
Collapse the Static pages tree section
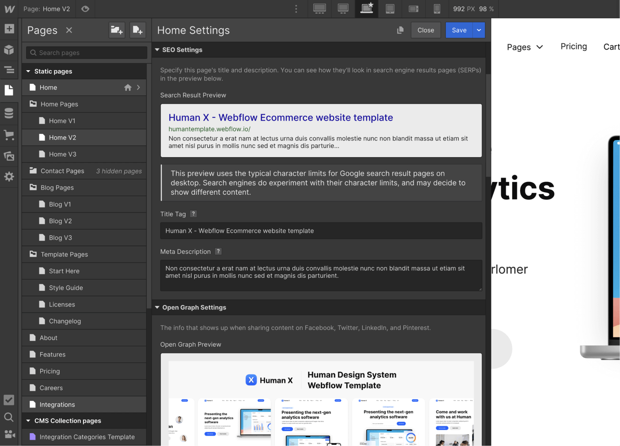point(28,71)
